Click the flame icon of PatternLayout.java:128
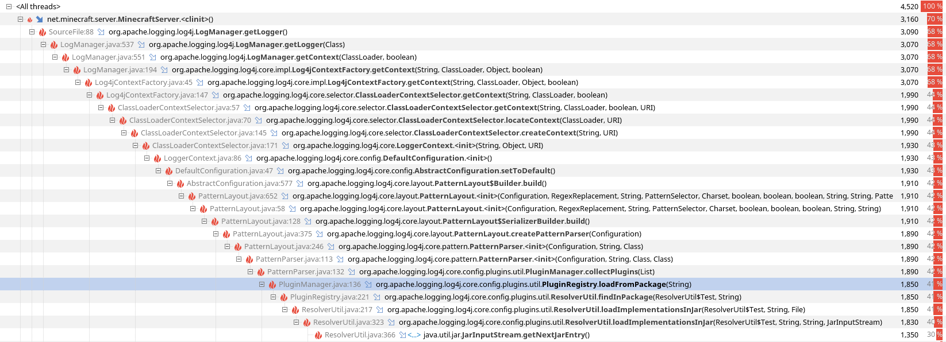Viewport: 946px width, 342px height. tap(215, 221)
